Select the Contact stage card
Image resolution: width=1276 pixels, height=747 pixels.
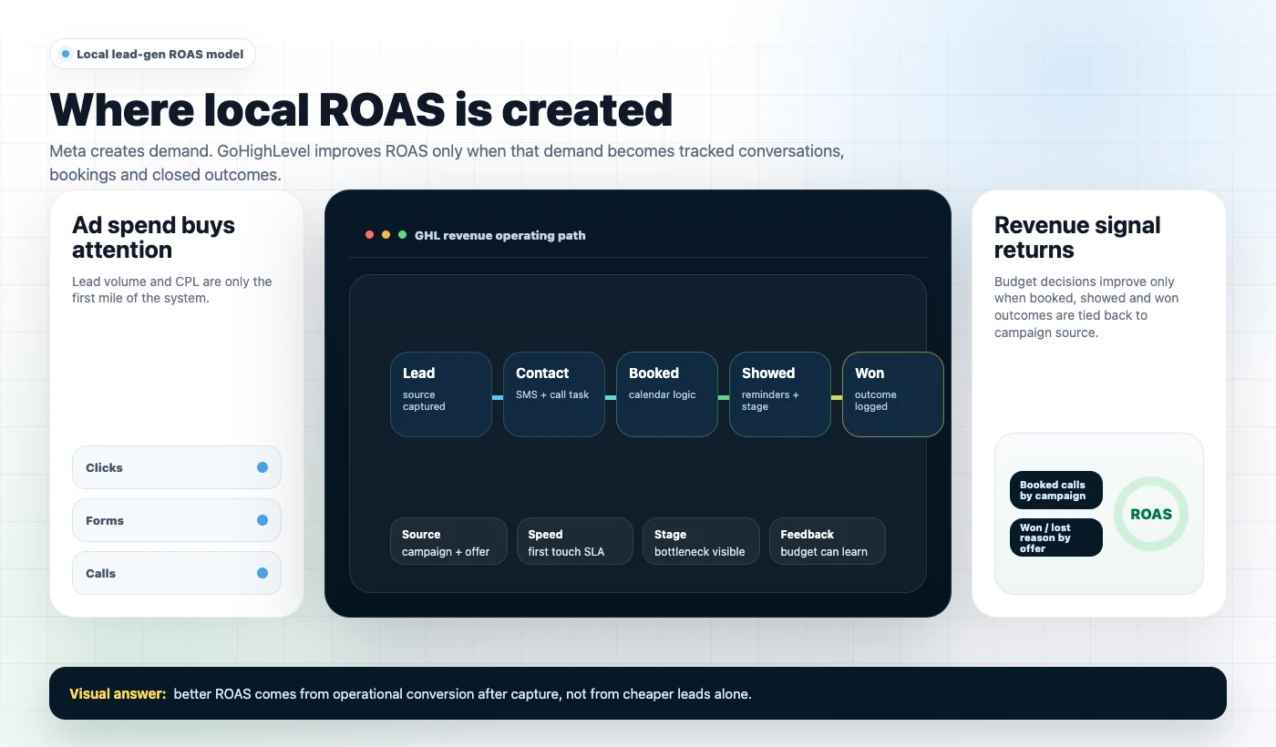554,394
